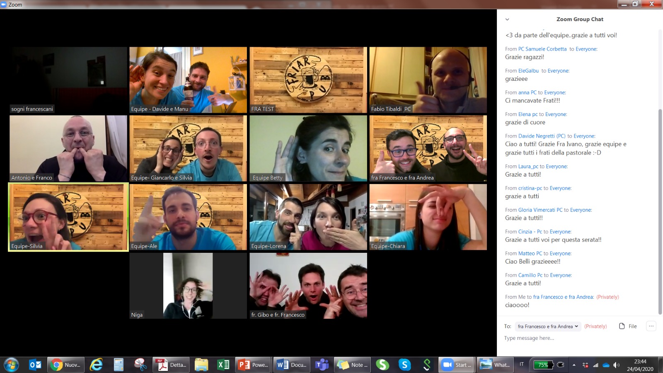Select the 'Equipe-Lorena' video tile
The height and width of the screenshot is (373, 663).
(x=308, y=217)
